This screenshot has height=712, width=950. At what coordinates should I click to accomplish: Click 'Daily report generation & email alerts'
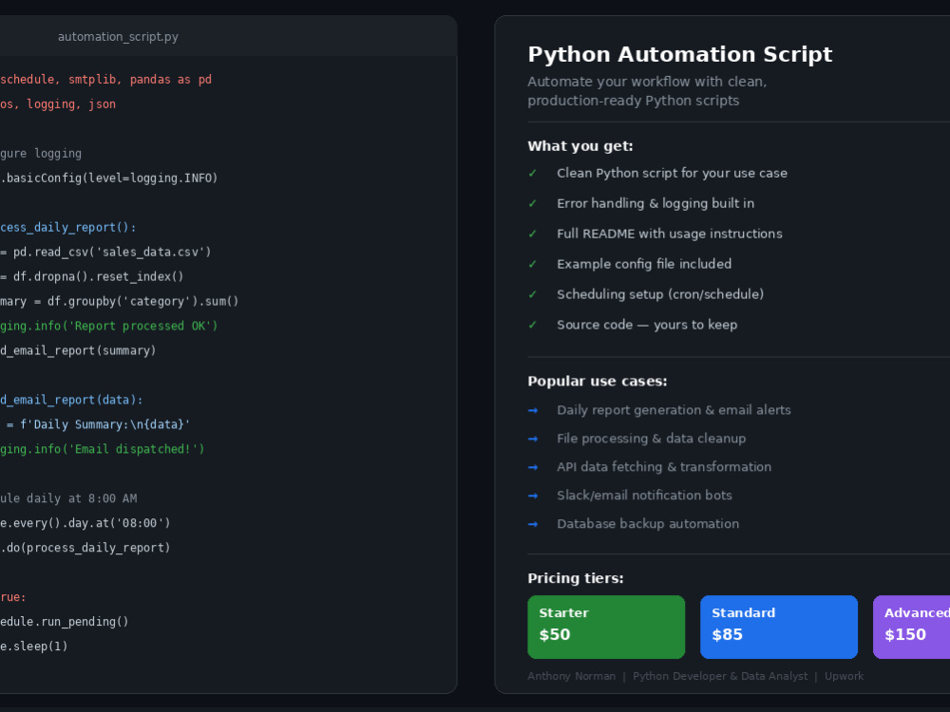tap(674, 410)
